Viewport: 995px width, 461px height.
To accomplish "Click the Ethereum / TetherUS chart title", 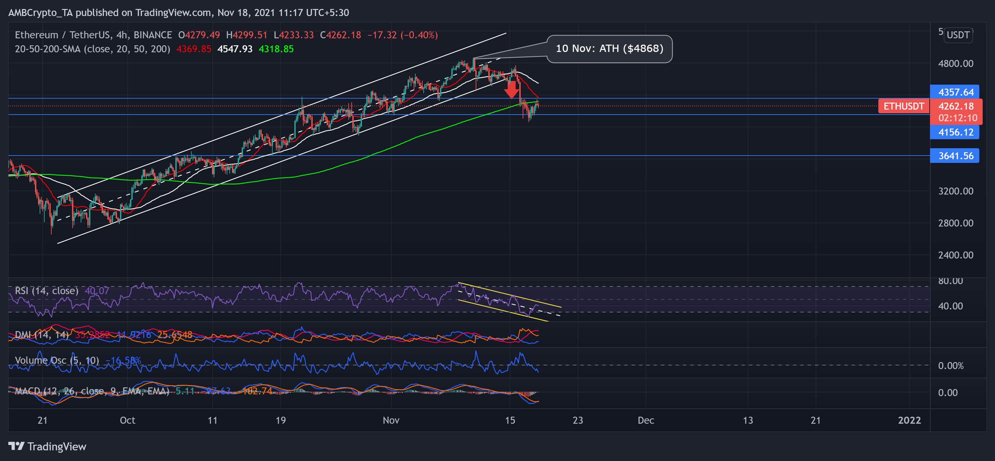I will tap(93, 35).
